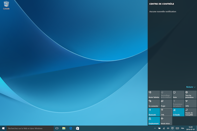197x131 pixels.
Task: Open Tous les paramètres settings tile
Action: [x=190, y=95]
